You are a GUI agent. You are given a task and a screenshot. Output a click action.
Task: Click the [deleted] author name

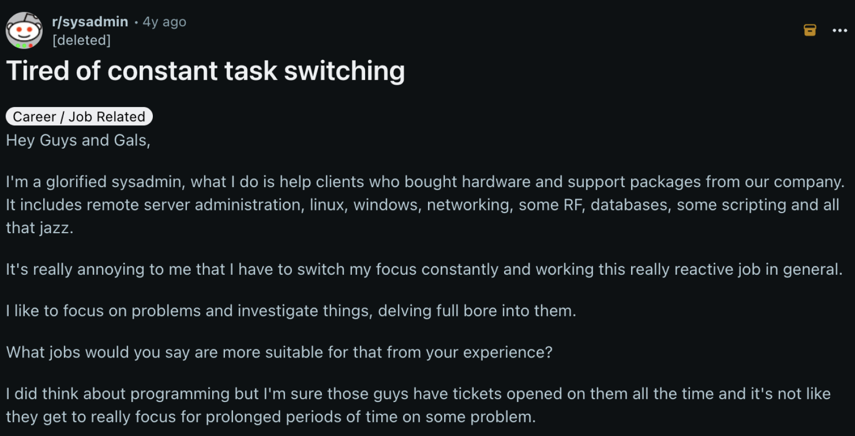click(81, 40)
